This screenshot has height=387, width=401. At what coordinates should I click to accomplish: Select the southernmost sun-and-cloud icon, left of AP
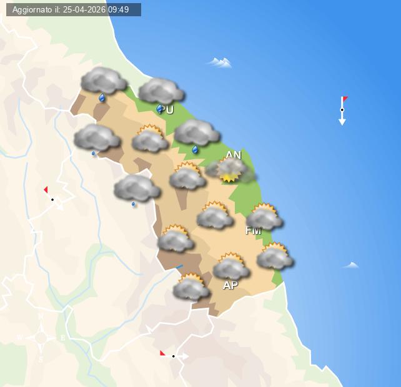191,287
